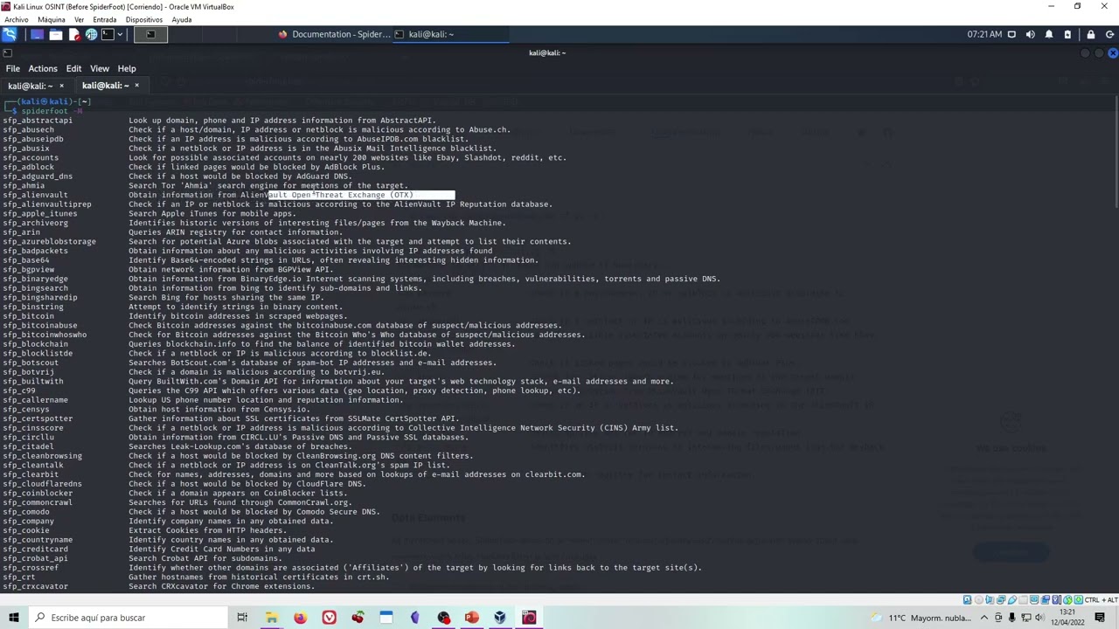Click the 07:21 AM panel clock
This screenshot has height=629, width=1119.
pyautogui.click(x=984, y=34)
